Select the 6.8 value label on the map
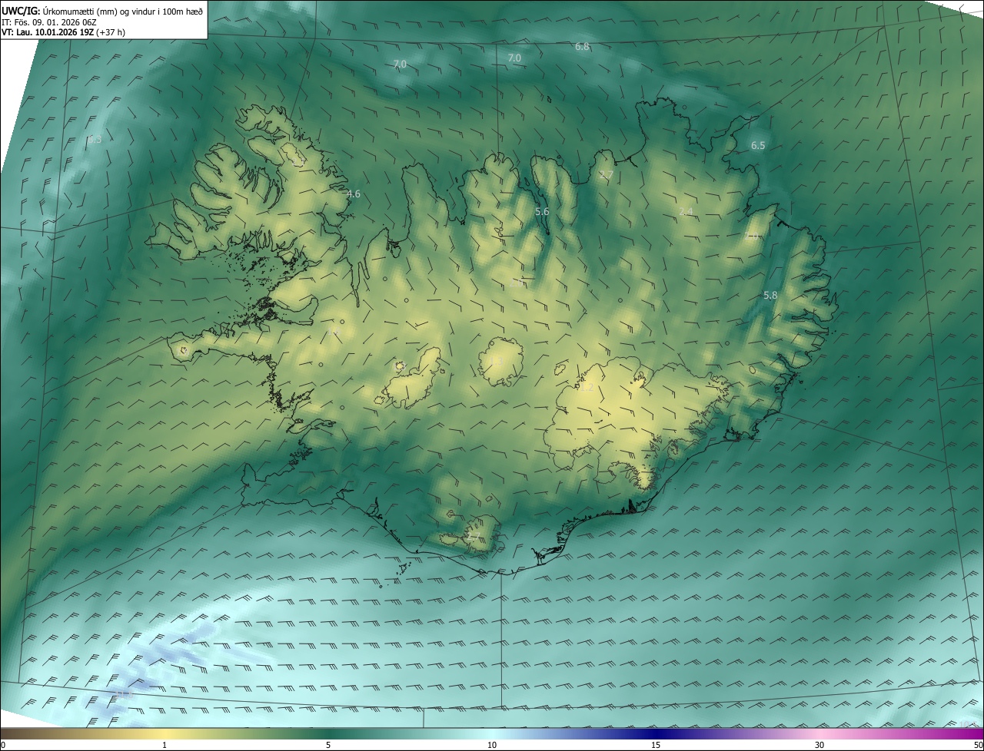Screen dimensions: 984x751 582,47
